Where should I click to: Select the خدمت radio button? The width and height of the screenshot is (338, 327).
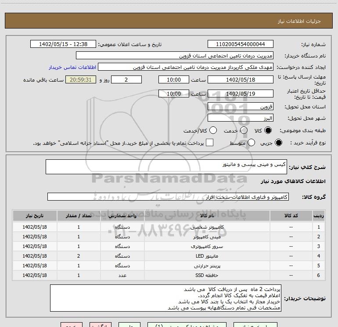point(244,130)
